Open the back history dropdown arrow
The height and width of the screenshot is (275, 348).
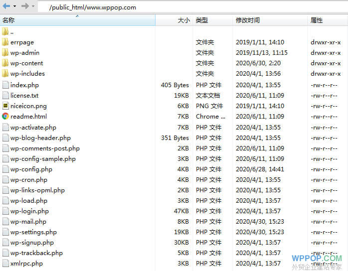[x=14, y=6]
